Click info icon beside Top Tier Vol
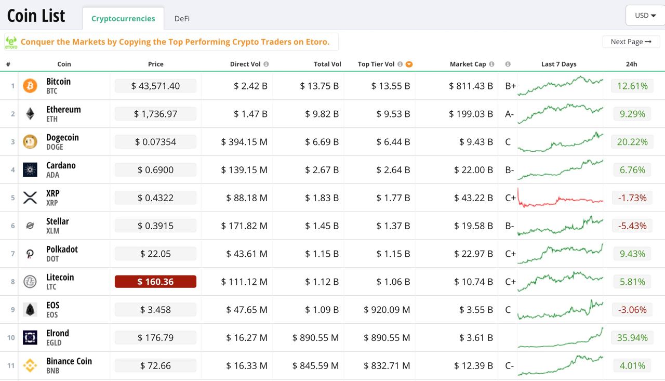This screenshot has width=665, height=381. tap(400, 64)
